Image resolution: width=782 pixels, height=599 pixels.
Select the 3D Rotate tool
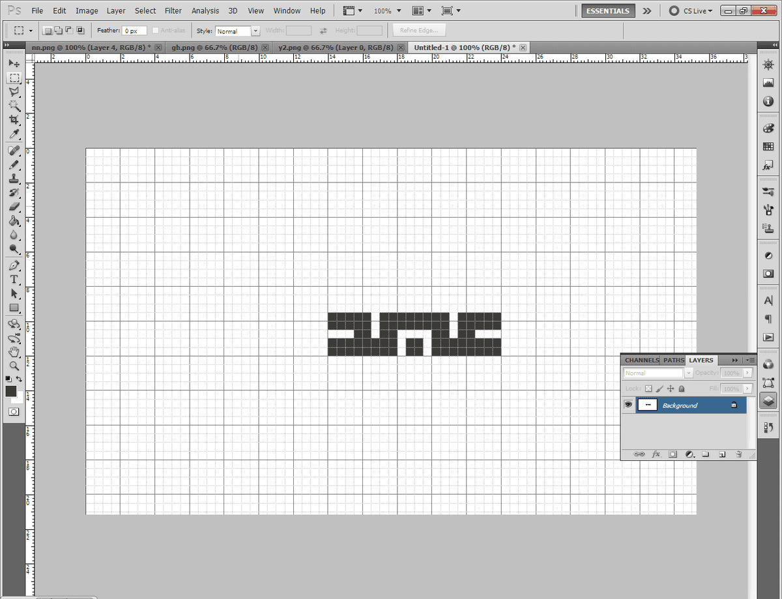14,324
